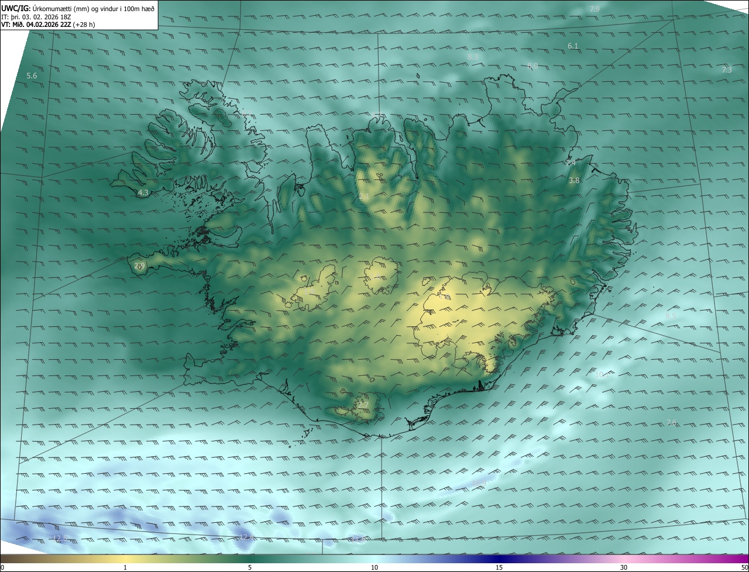Click the '5' tick on the colorbar
Screen dimensions: 749x572
click(250, 567)
